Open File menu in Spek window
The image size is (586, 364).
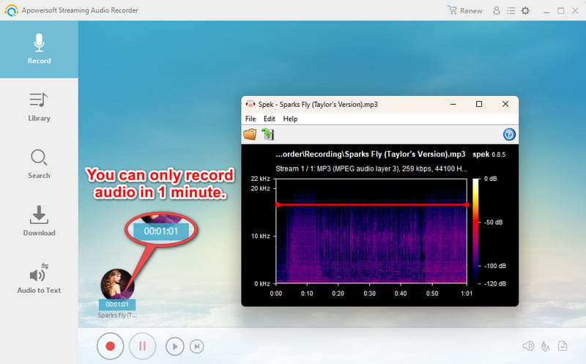pyautogui.click(x=251, y=119)
